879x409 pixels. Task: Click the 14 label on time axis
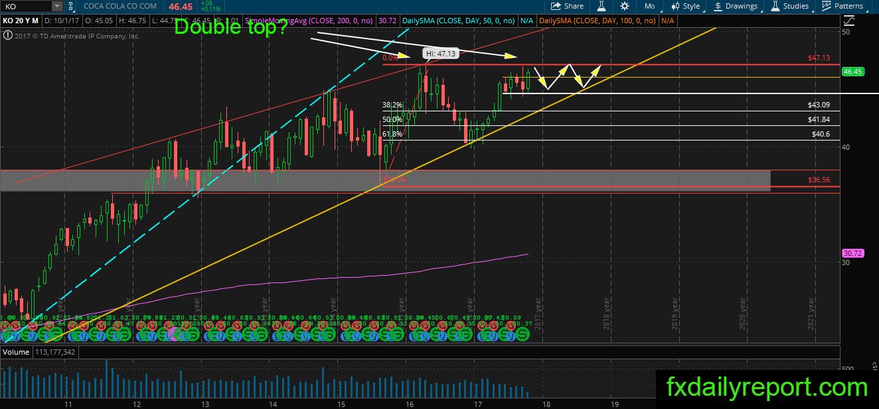[x=272, y=404]
